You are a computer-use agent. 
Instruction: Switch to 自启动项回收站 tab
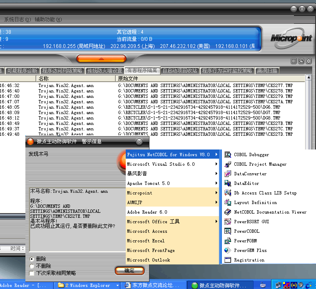180,71
